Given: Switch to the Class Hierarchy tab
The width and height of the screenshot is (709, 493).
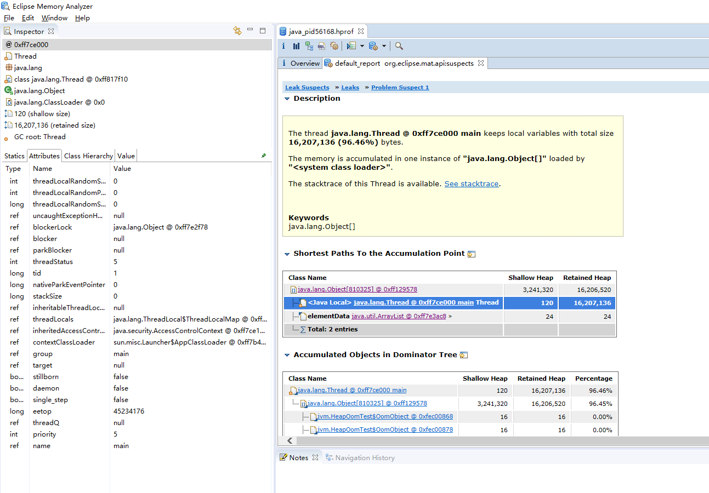Looking at the screenshot, I should 88,156.
